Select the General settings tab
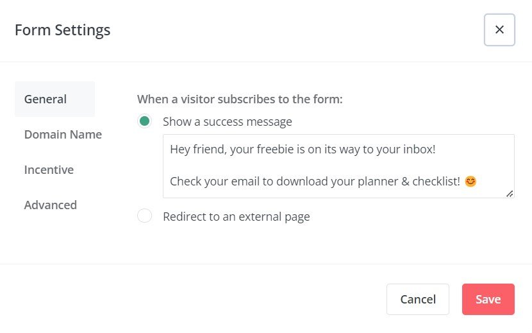 [54, 99]
